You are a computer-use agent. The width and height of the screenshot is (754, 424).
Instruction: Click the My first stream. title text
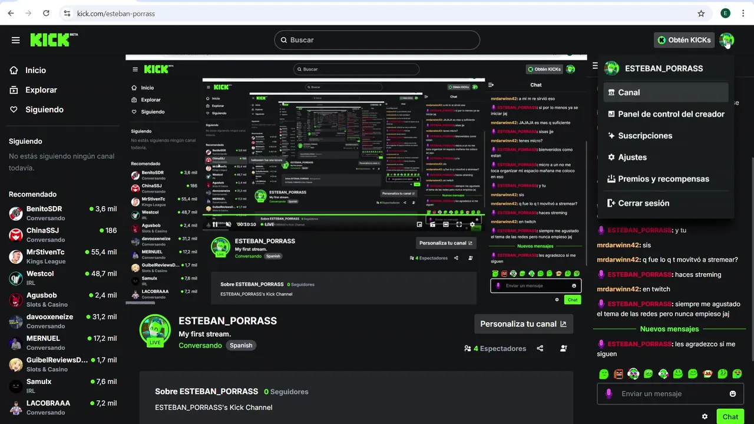pyautogui.click(x=205, y=334)
